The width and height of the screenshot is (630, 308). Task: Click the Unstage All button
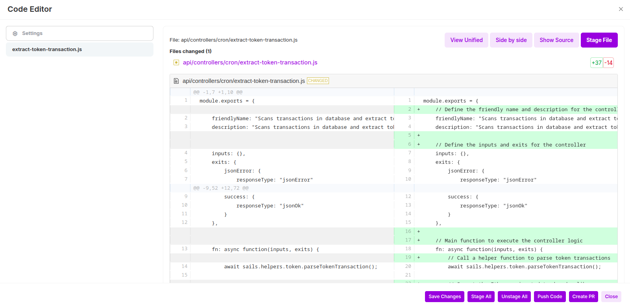coord(514,297)
